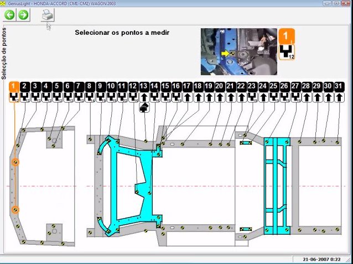353x264 pixels.
Task: Choose point number 10 in the row
Action: [111, 87]
